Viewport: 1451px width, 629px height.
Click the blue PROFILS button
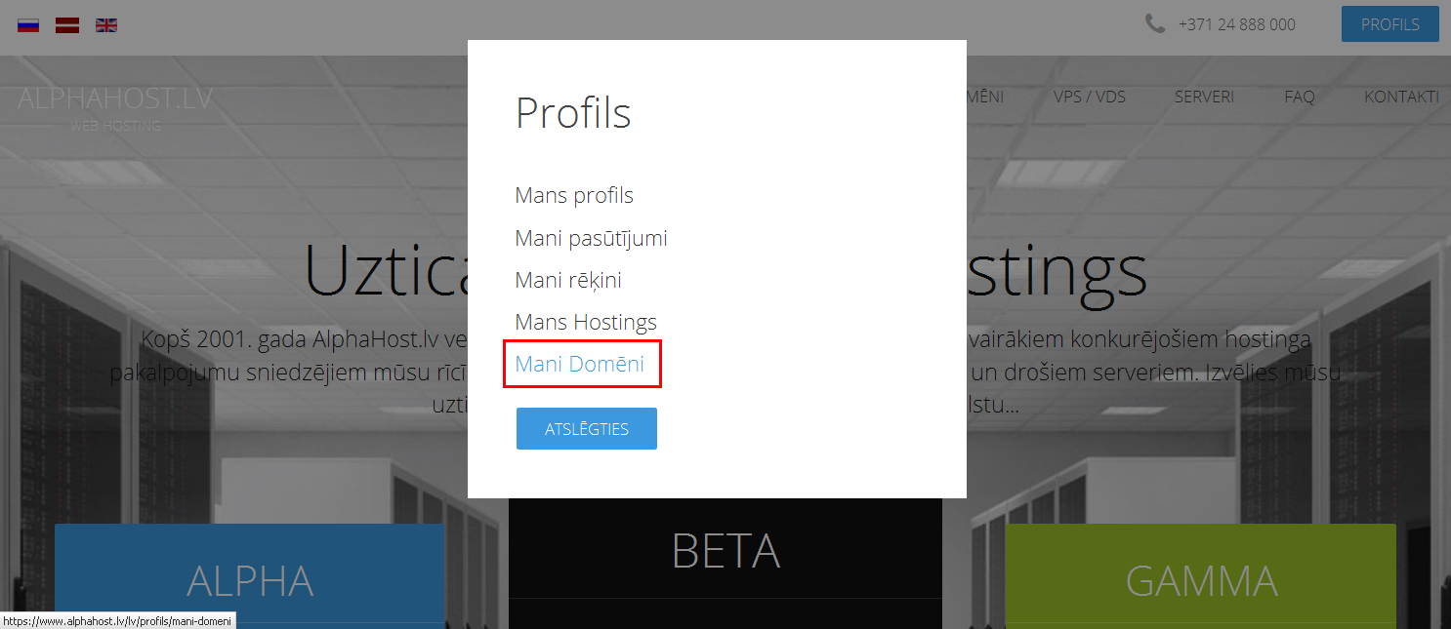(x=1390, y=24)
